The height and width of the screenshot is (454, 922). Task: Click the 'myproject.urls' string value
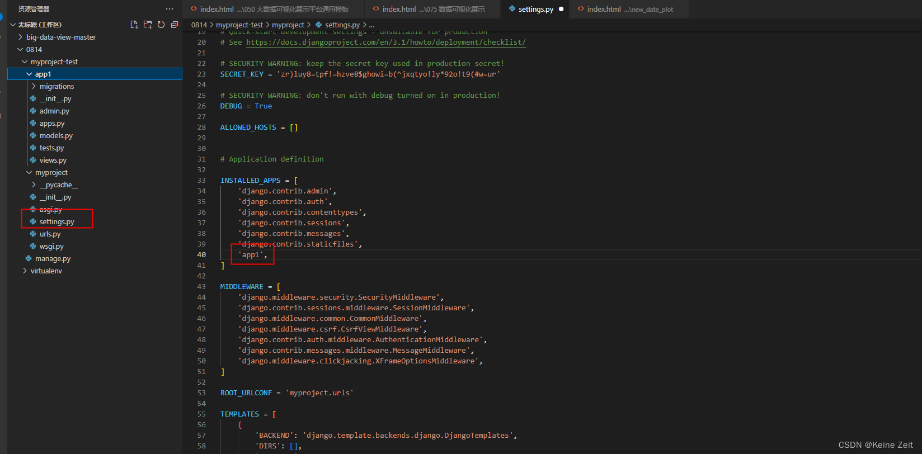point(319,392)
